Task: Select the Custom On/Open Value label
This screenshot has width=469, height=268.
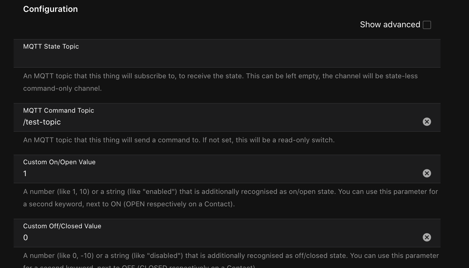Action: pyautogui.click(x=59, y=162)
